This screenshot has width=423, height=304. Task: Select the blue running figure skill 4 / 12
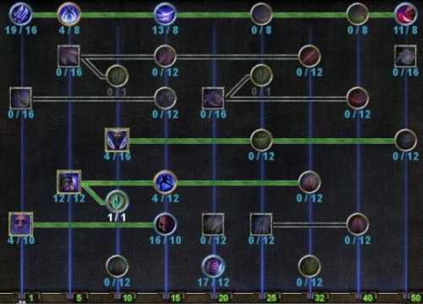(x=165, y=182)
